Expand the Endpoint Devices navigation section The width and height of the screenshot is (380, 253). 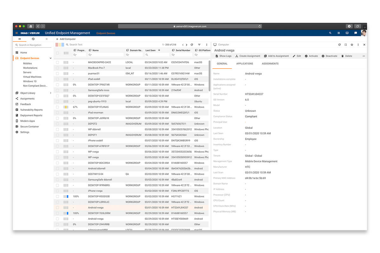(x=50, y=58)
